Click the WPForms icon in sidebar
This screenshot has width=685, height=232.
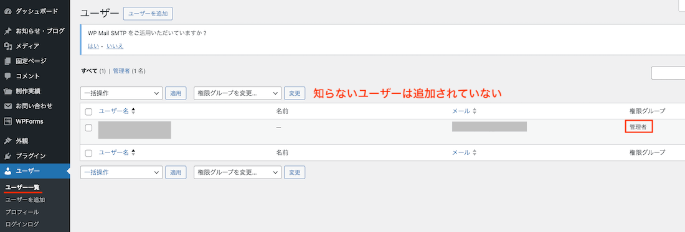point(7,121)
